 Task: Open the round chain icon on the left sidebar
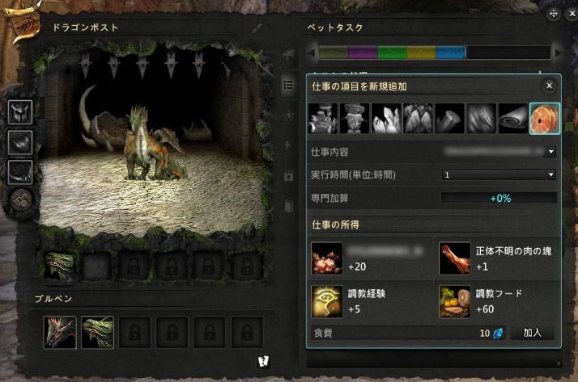[x=21, y=200]
